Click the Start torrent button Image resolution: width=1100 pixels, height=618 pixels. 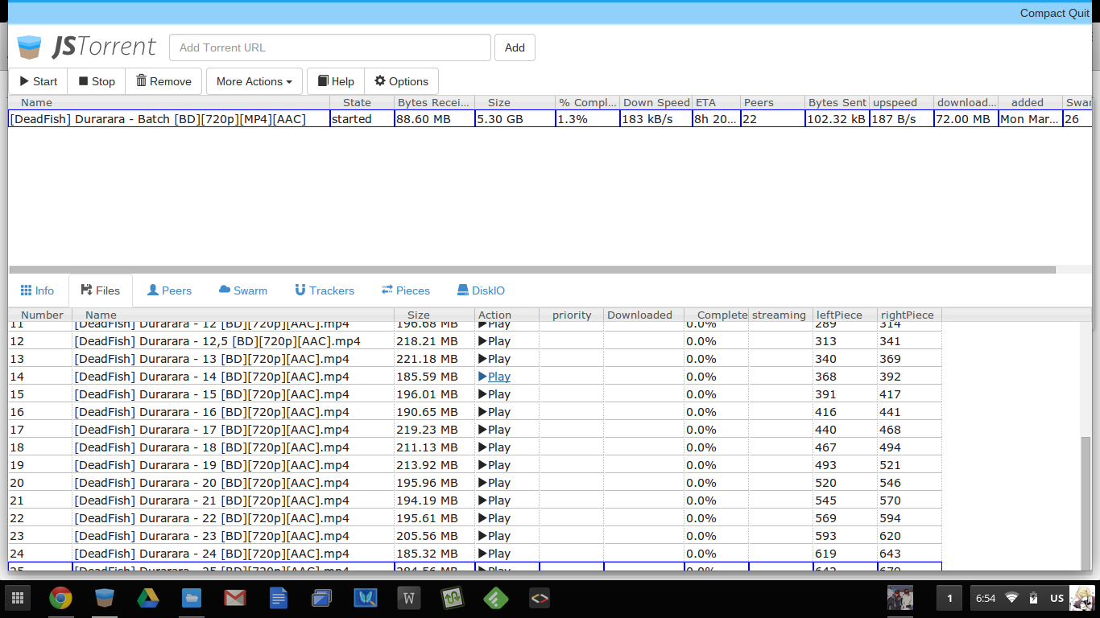(x=39, y=81)
